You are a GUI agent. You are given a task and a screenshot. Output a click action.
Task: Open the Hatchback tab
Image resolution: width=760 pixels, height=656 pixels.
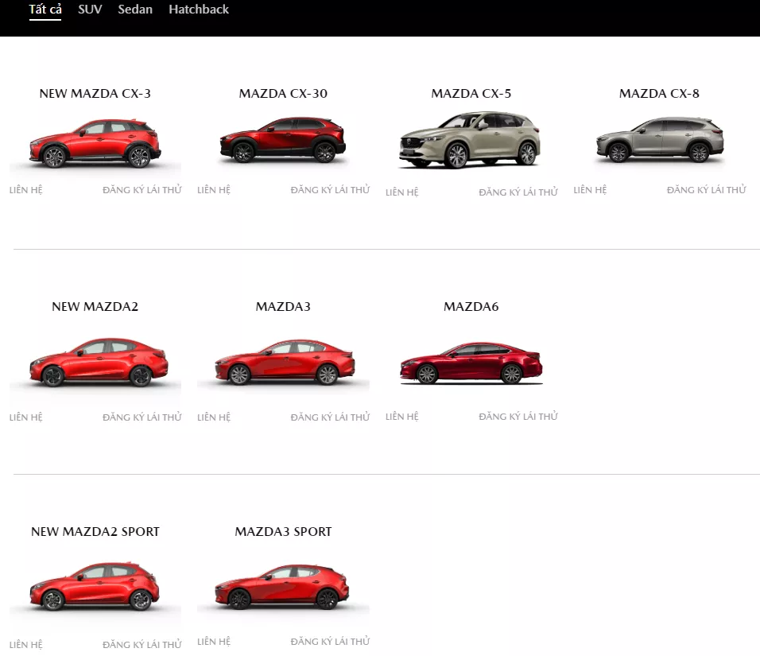[x=198, y=10]
